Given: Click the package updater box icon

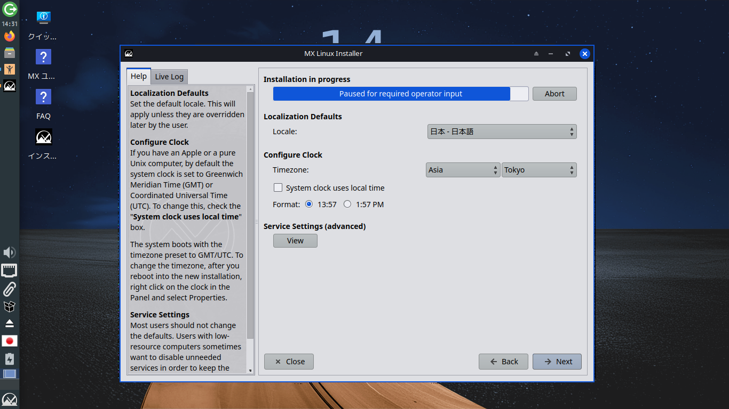Looking at the screenshot, I should pos(10,307).
